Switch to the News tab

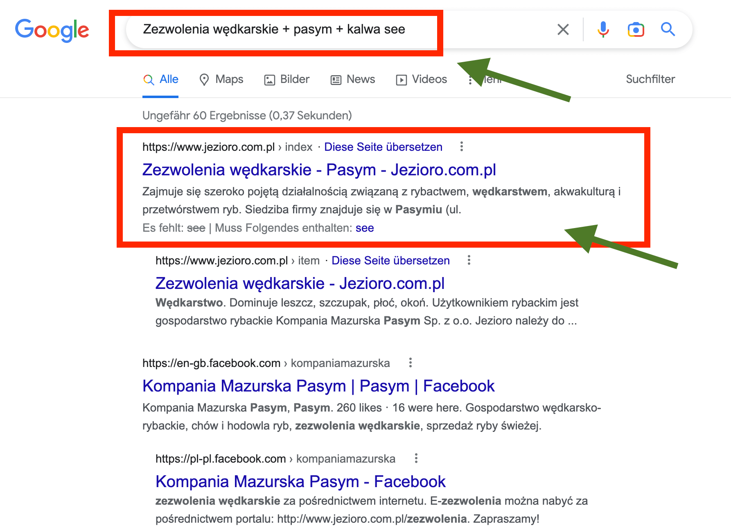(353, 79)
